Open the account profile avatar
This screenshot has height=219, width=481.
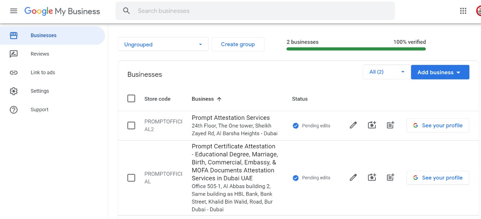(478, 11)
